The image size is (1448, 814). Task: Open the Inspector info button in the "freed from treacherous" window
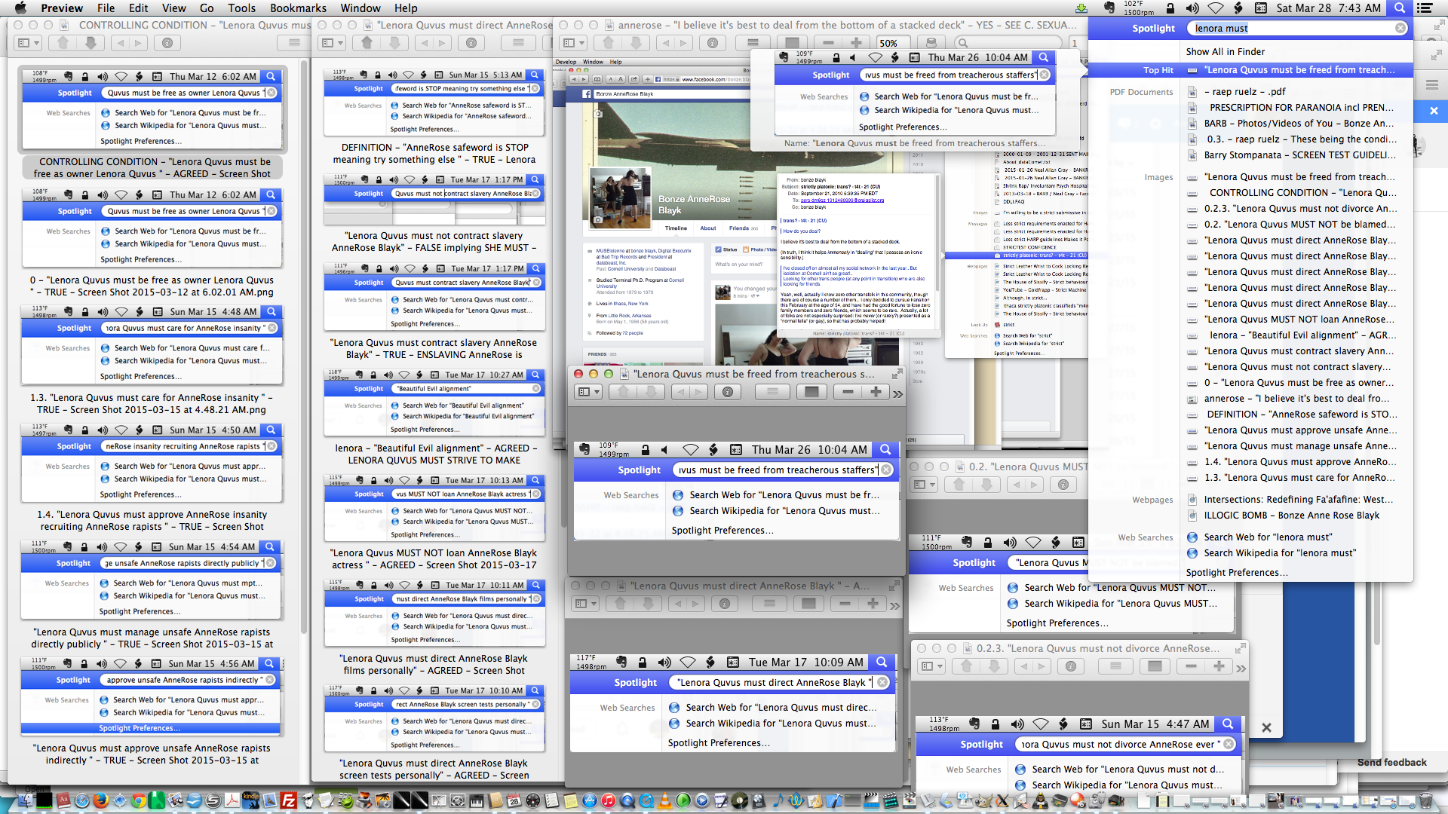click(x=727, y=392)
